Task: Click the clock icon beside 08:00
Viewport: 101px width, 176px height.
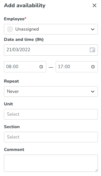Action: 41,67
